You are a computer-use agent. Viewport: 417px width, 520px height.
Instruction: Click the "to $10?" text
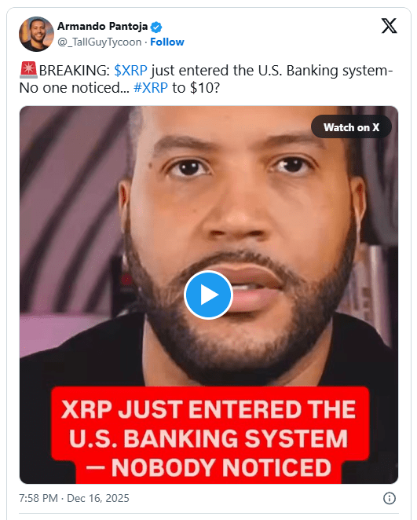[196, 88]
